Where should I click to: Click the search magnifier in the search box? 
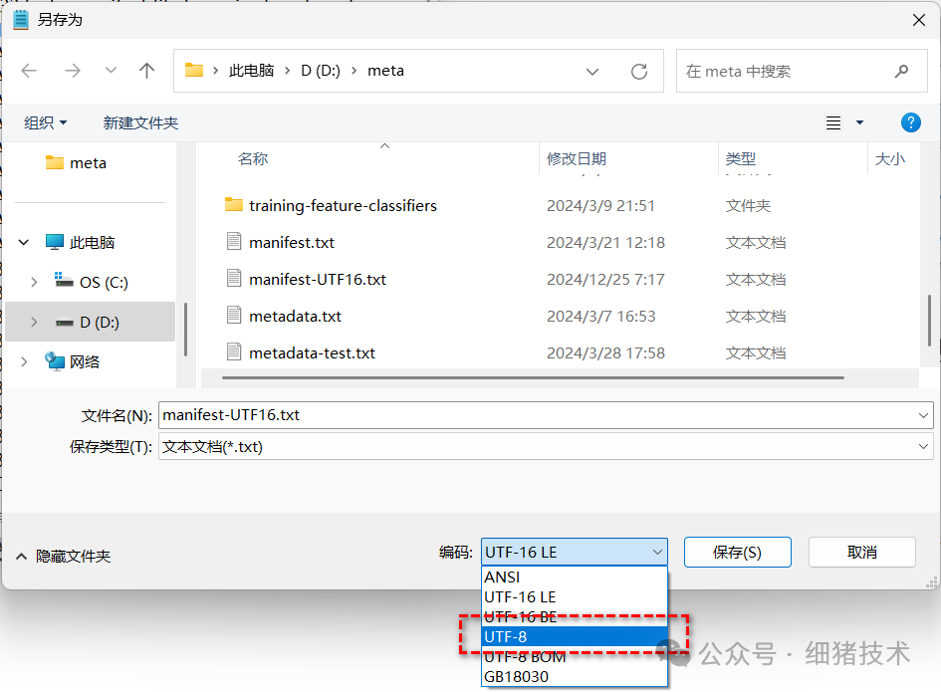click(901, 70)
